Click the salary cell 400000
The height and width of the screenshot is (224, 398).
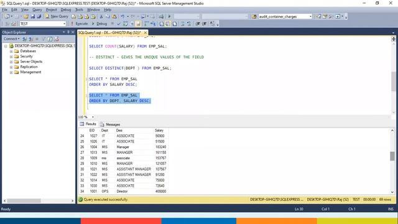pyautogui.click(x=160, y=191)
